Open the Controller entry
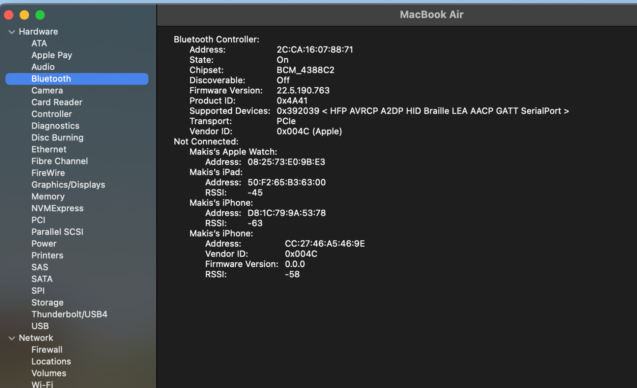Screen dimensions: 637x388 click(x=52, y=114)
